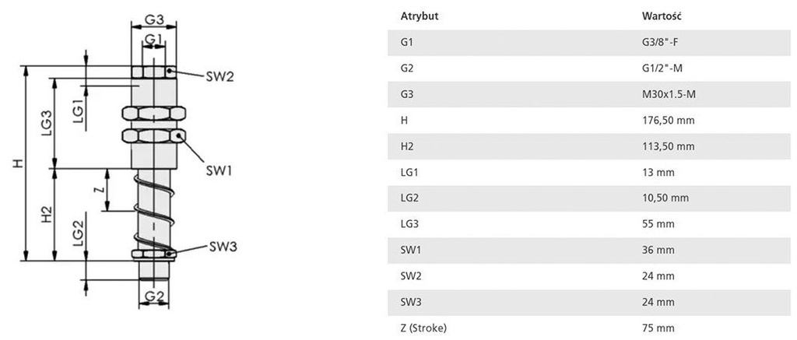Click the H2 attribute row label

(x=408, y=146)
